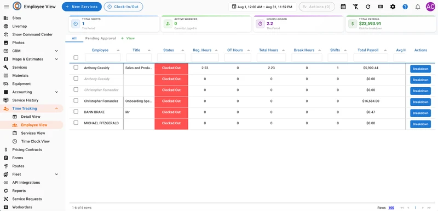Viewport: 438px width, 211px height.
Task: Check the Onboarding Spe... Christopher Fernandez row
Action: [76, 101]
